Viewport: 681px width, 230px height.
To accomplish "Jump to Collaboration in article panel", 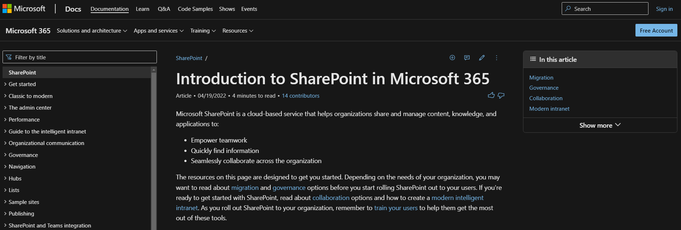I will (546, 98).
